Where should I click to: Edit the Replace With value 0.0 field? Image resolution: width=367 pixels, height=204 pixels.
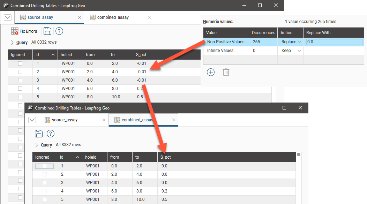click(x=334, y=42)
